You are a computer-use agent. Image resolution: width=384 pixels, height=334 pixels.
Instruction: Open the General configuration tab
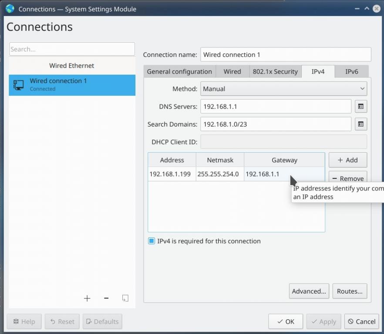pyautogui.click(x=179, y=72)
